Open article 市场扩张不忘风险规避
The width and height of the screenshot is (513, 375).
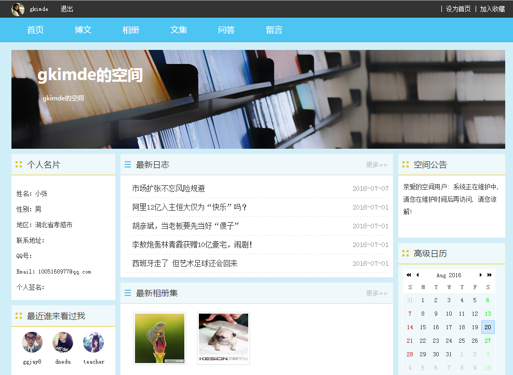pyautogui.click(x=169, y=188)
